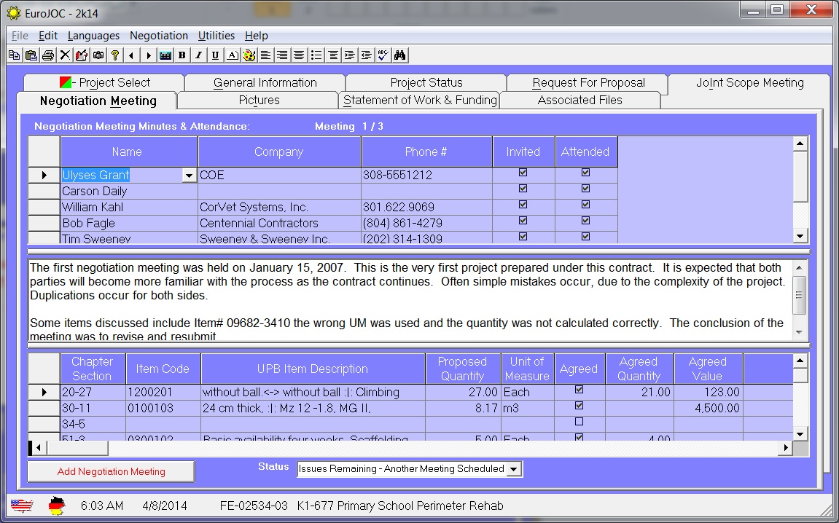Click the Print icon in the toolbar
The height and width of the screenshot is (523, 839).
[47, 55]
